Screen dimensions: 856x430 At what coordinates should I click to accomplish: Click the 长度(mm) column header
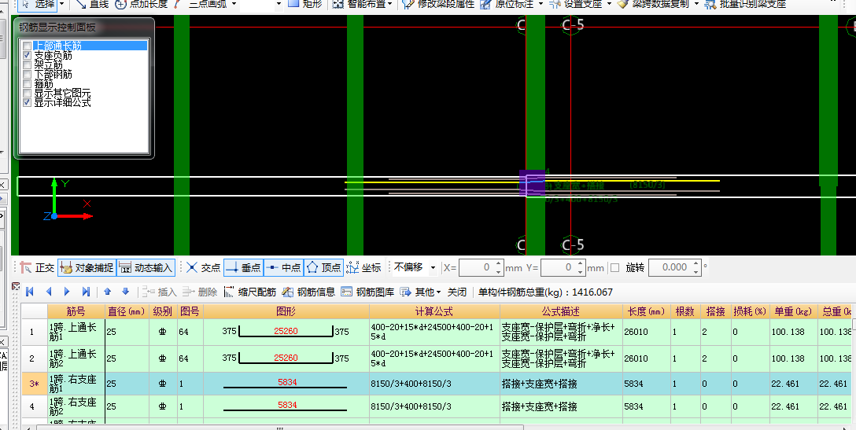click(647, 311)
